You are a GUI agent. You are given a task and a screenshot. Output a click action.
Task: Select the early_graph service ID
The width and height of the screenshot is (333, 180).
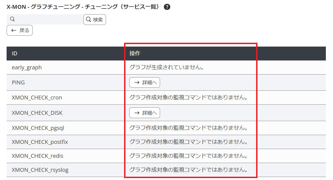pyautogui.click(x=27, y=67)
